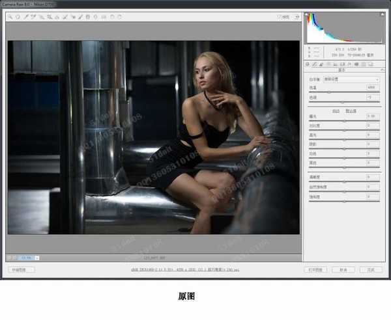Click the Default tone link
This screenshot has height=320, width=391.
click(x=351, y=111)
